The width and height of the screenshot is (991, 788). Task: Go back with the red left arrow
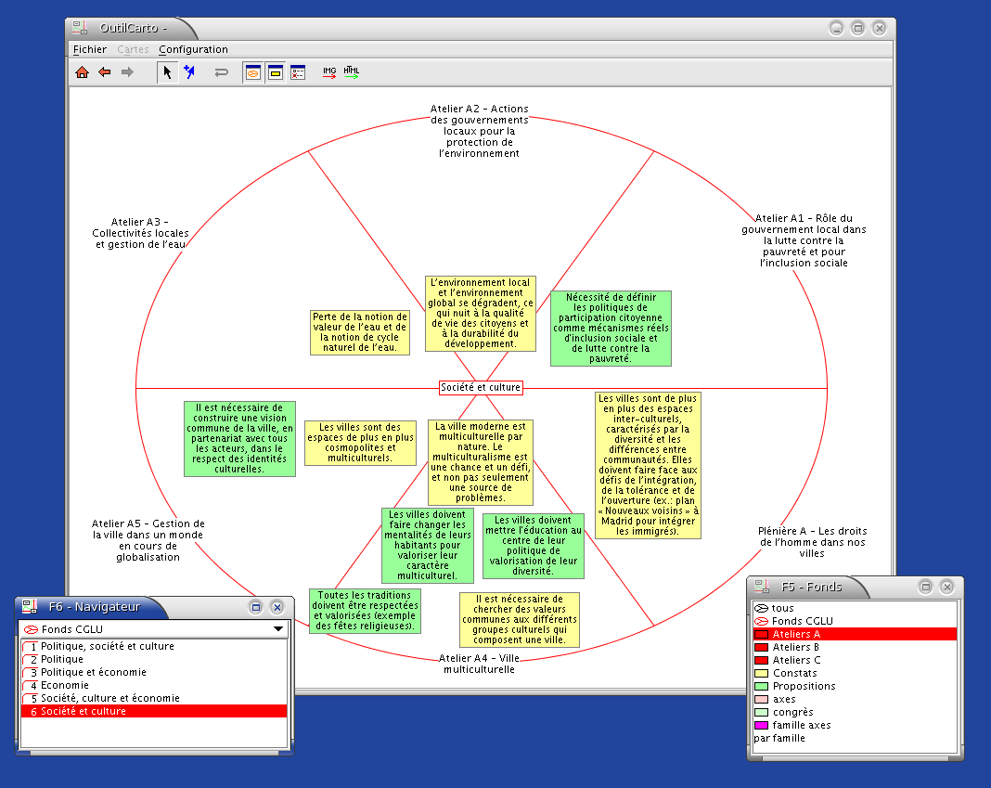(x=105, y=72)
